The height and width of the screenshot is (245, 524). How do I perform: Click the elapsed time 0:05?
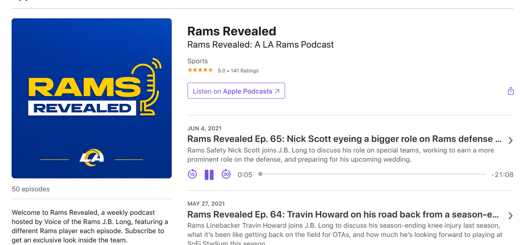pyautogui.click(x=245, y=175)
